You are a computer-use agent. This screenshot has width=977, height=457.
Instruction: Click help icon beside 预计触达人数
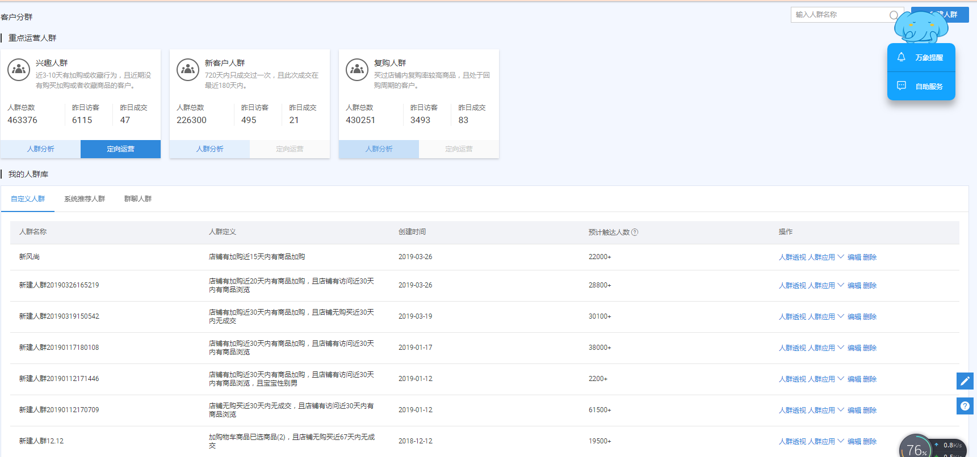coord(635,232)
